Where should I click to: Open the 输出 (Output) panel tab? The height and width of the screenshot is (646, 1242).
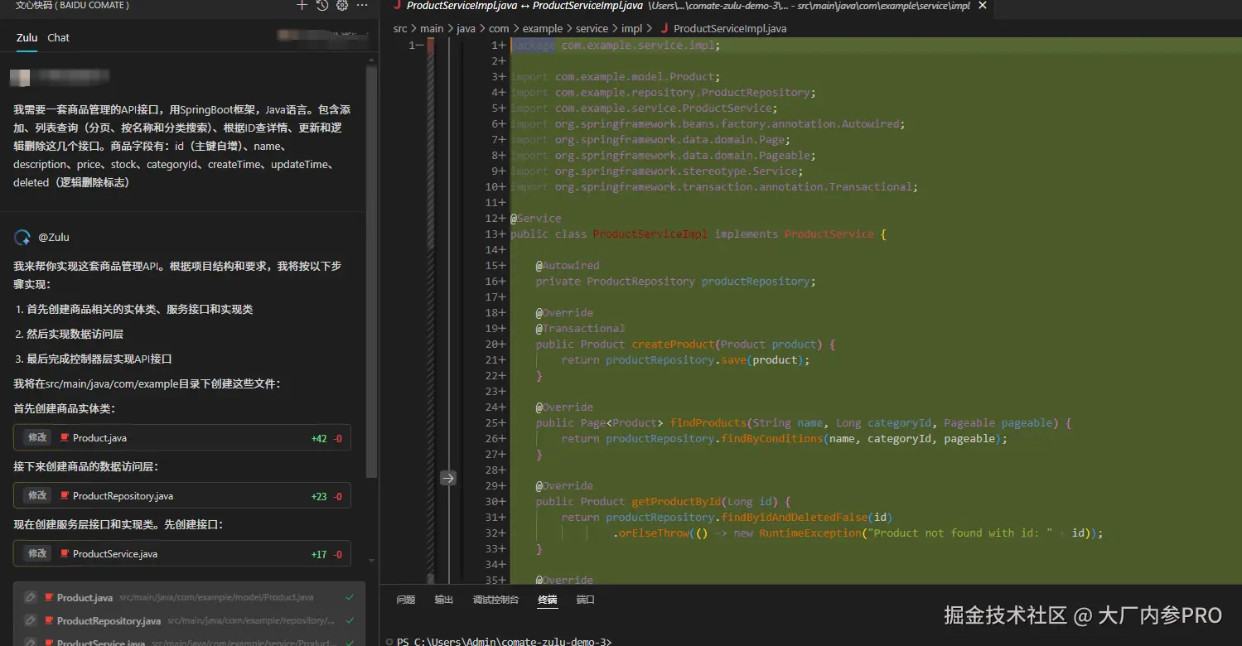pyautogui.click(x=444, y=600)
